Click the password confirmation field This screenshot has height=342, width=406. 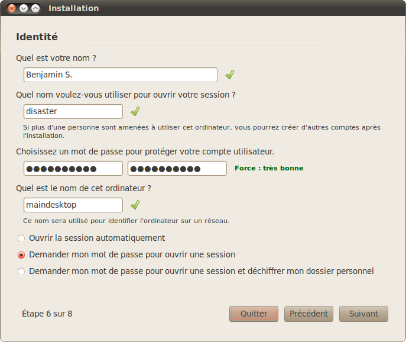177,168
